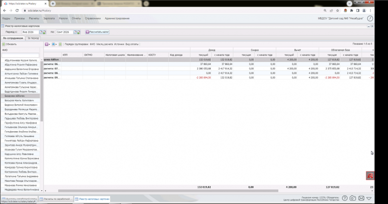Viewport: 388px width, 204px height.
Task: Open a new browser tab with plus icon
Action: coord(53,4)
